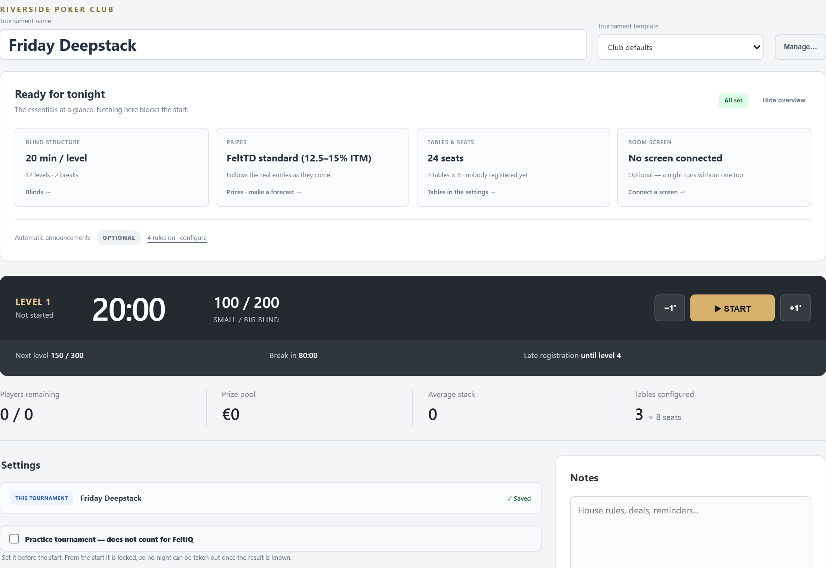Screen dimensions: 826x568
Task: Click the 20:00 timer display
Action: (x=129, y=309)
